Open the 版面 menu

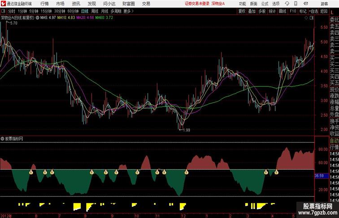[254, 4]
